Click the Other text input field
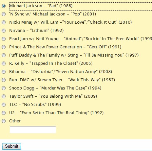Screen dimensions: 152x151 33,130
